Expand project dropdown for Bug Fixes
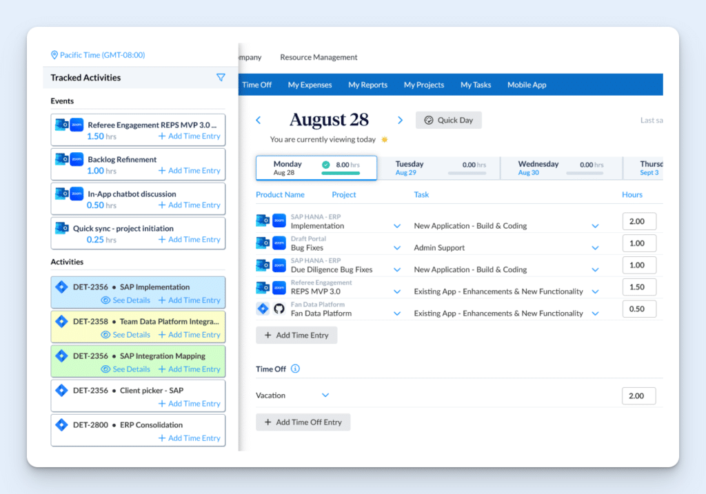The width and height of the screenshot is (706, 494). pos(397,248)
